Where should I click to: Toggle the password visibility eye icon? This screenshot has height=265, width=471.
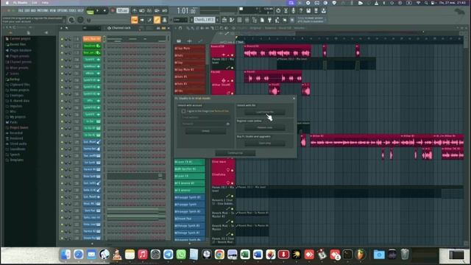point(228,124)
